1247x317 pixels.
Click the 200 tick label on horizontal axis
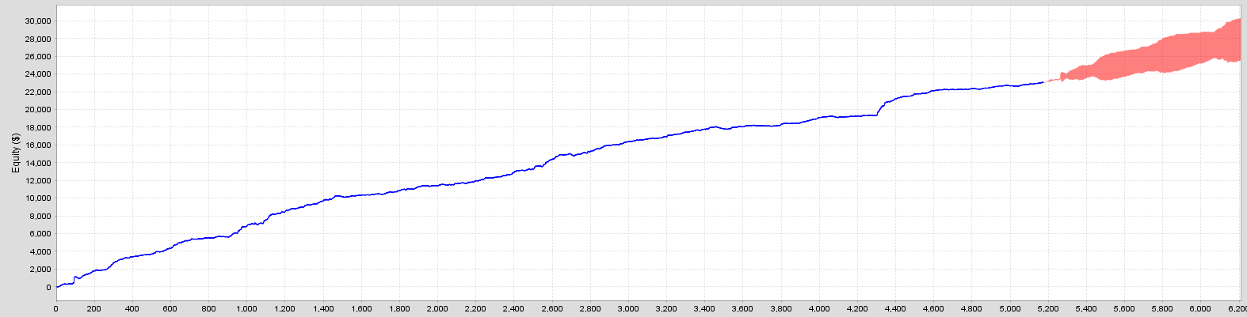tap(93, 309)
